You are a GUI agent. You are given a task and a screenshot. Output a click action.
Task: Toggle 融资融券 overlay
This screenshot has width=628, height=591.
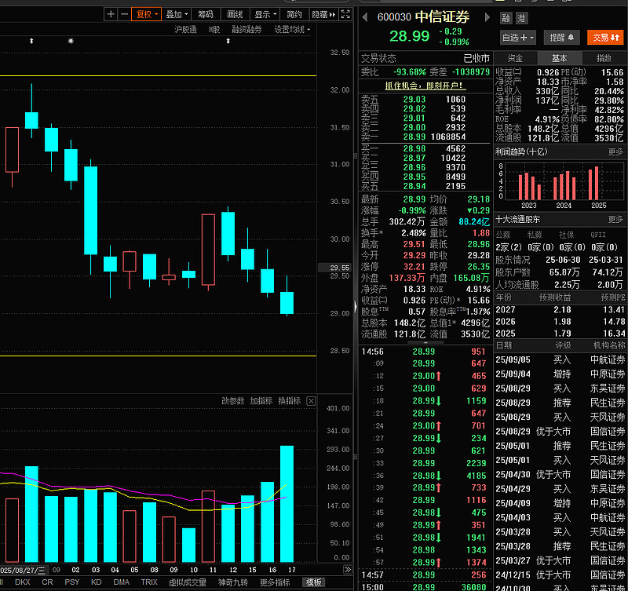(246, 29)
